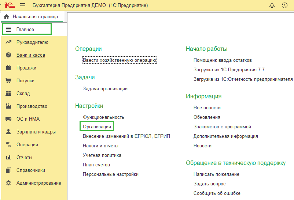The width and height of the screenshot is (294, 200).
Task: Open the history clock icon
Action: point(284,5)
